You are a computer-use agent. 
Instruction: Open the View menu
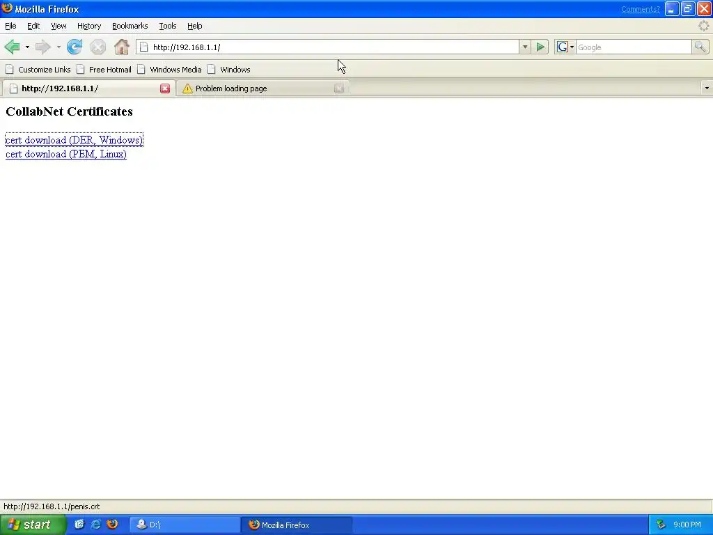[x=58, y=26]
